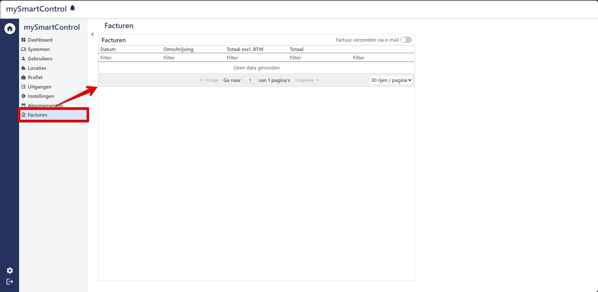Click the home icon in the blue sidebar
The height and width of the screenshot is (292, 598).
pos(10,28)
